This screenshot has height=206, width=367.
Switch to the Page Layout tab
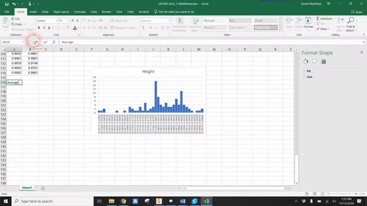point(61,11)
